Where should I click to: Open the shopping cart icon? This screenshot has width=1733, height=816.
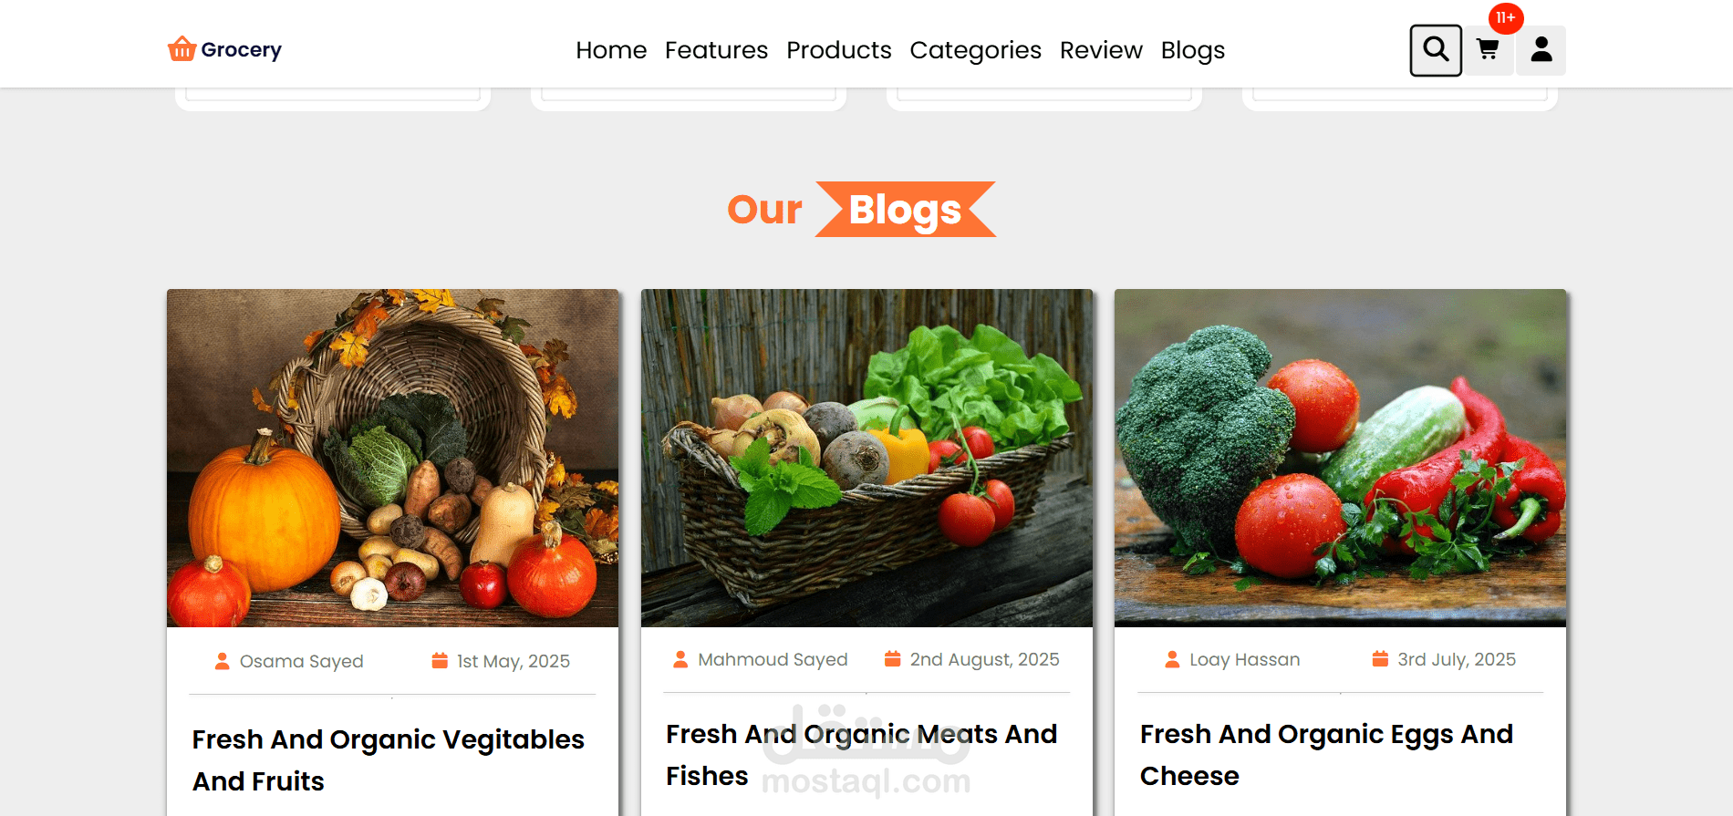[x=1488, y=50]
